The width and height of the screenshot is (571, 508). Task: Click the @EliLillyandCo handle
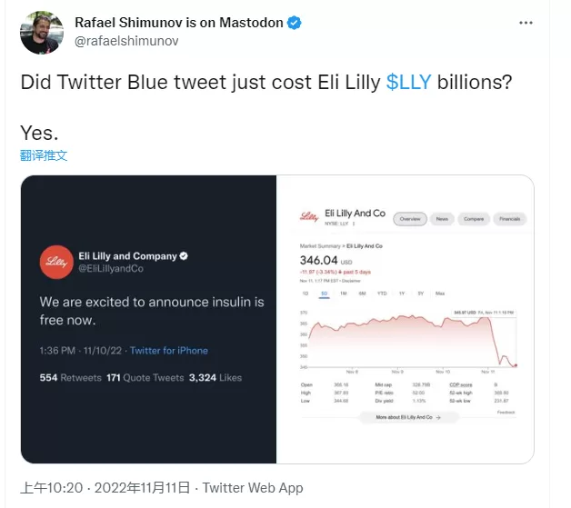(x=111, y=269)
